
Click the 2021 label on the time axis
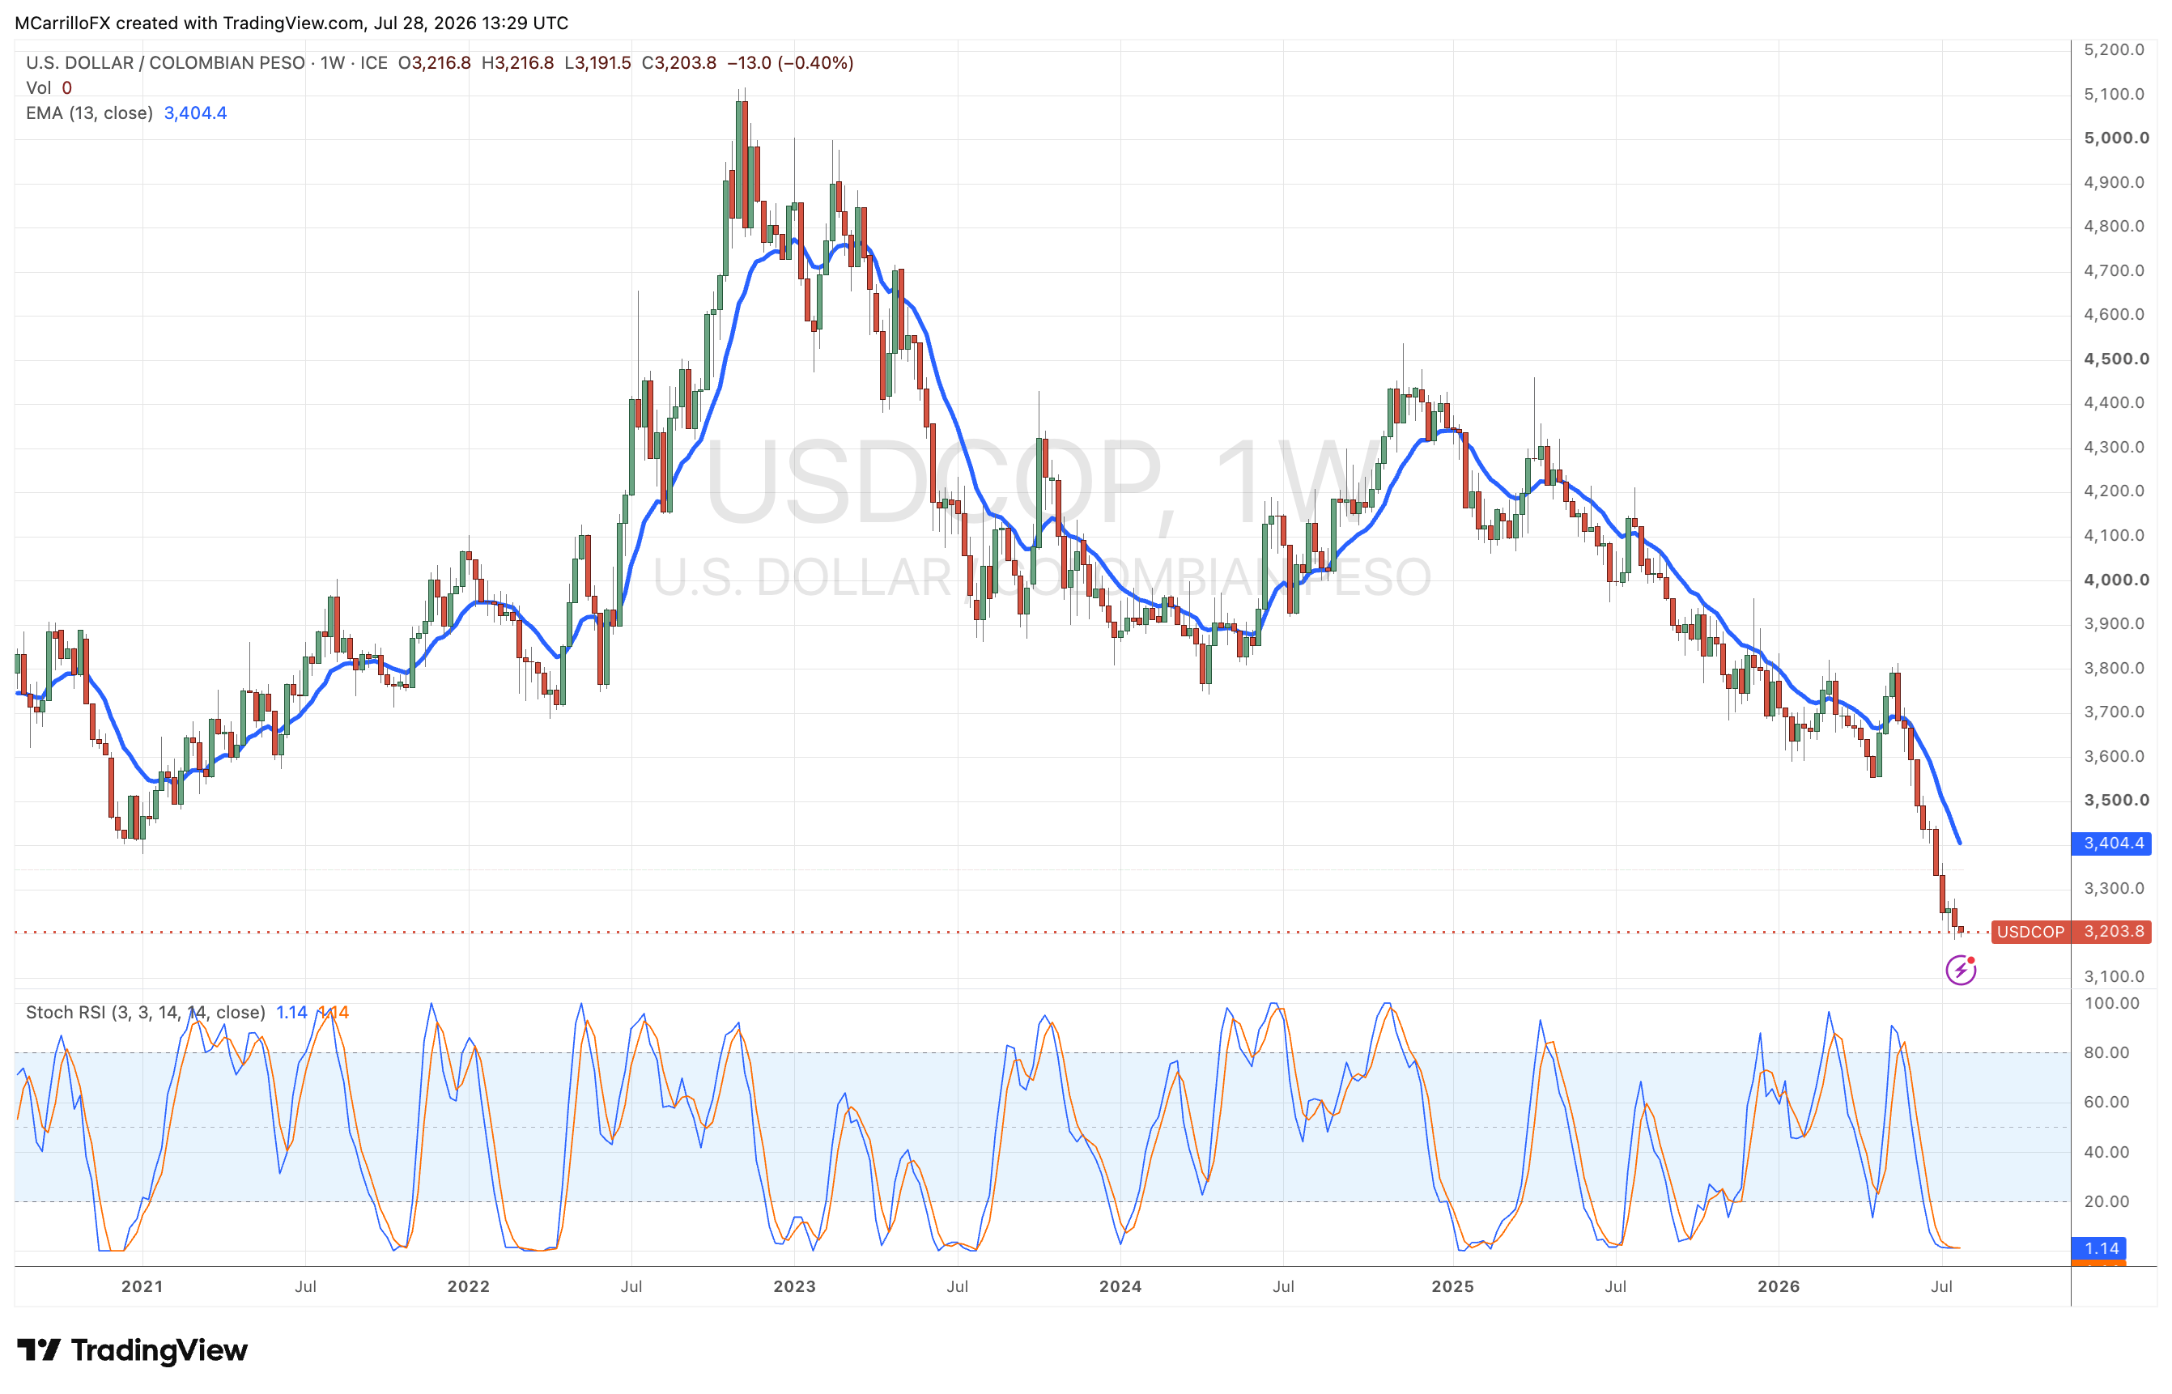tap(142, 1286)
